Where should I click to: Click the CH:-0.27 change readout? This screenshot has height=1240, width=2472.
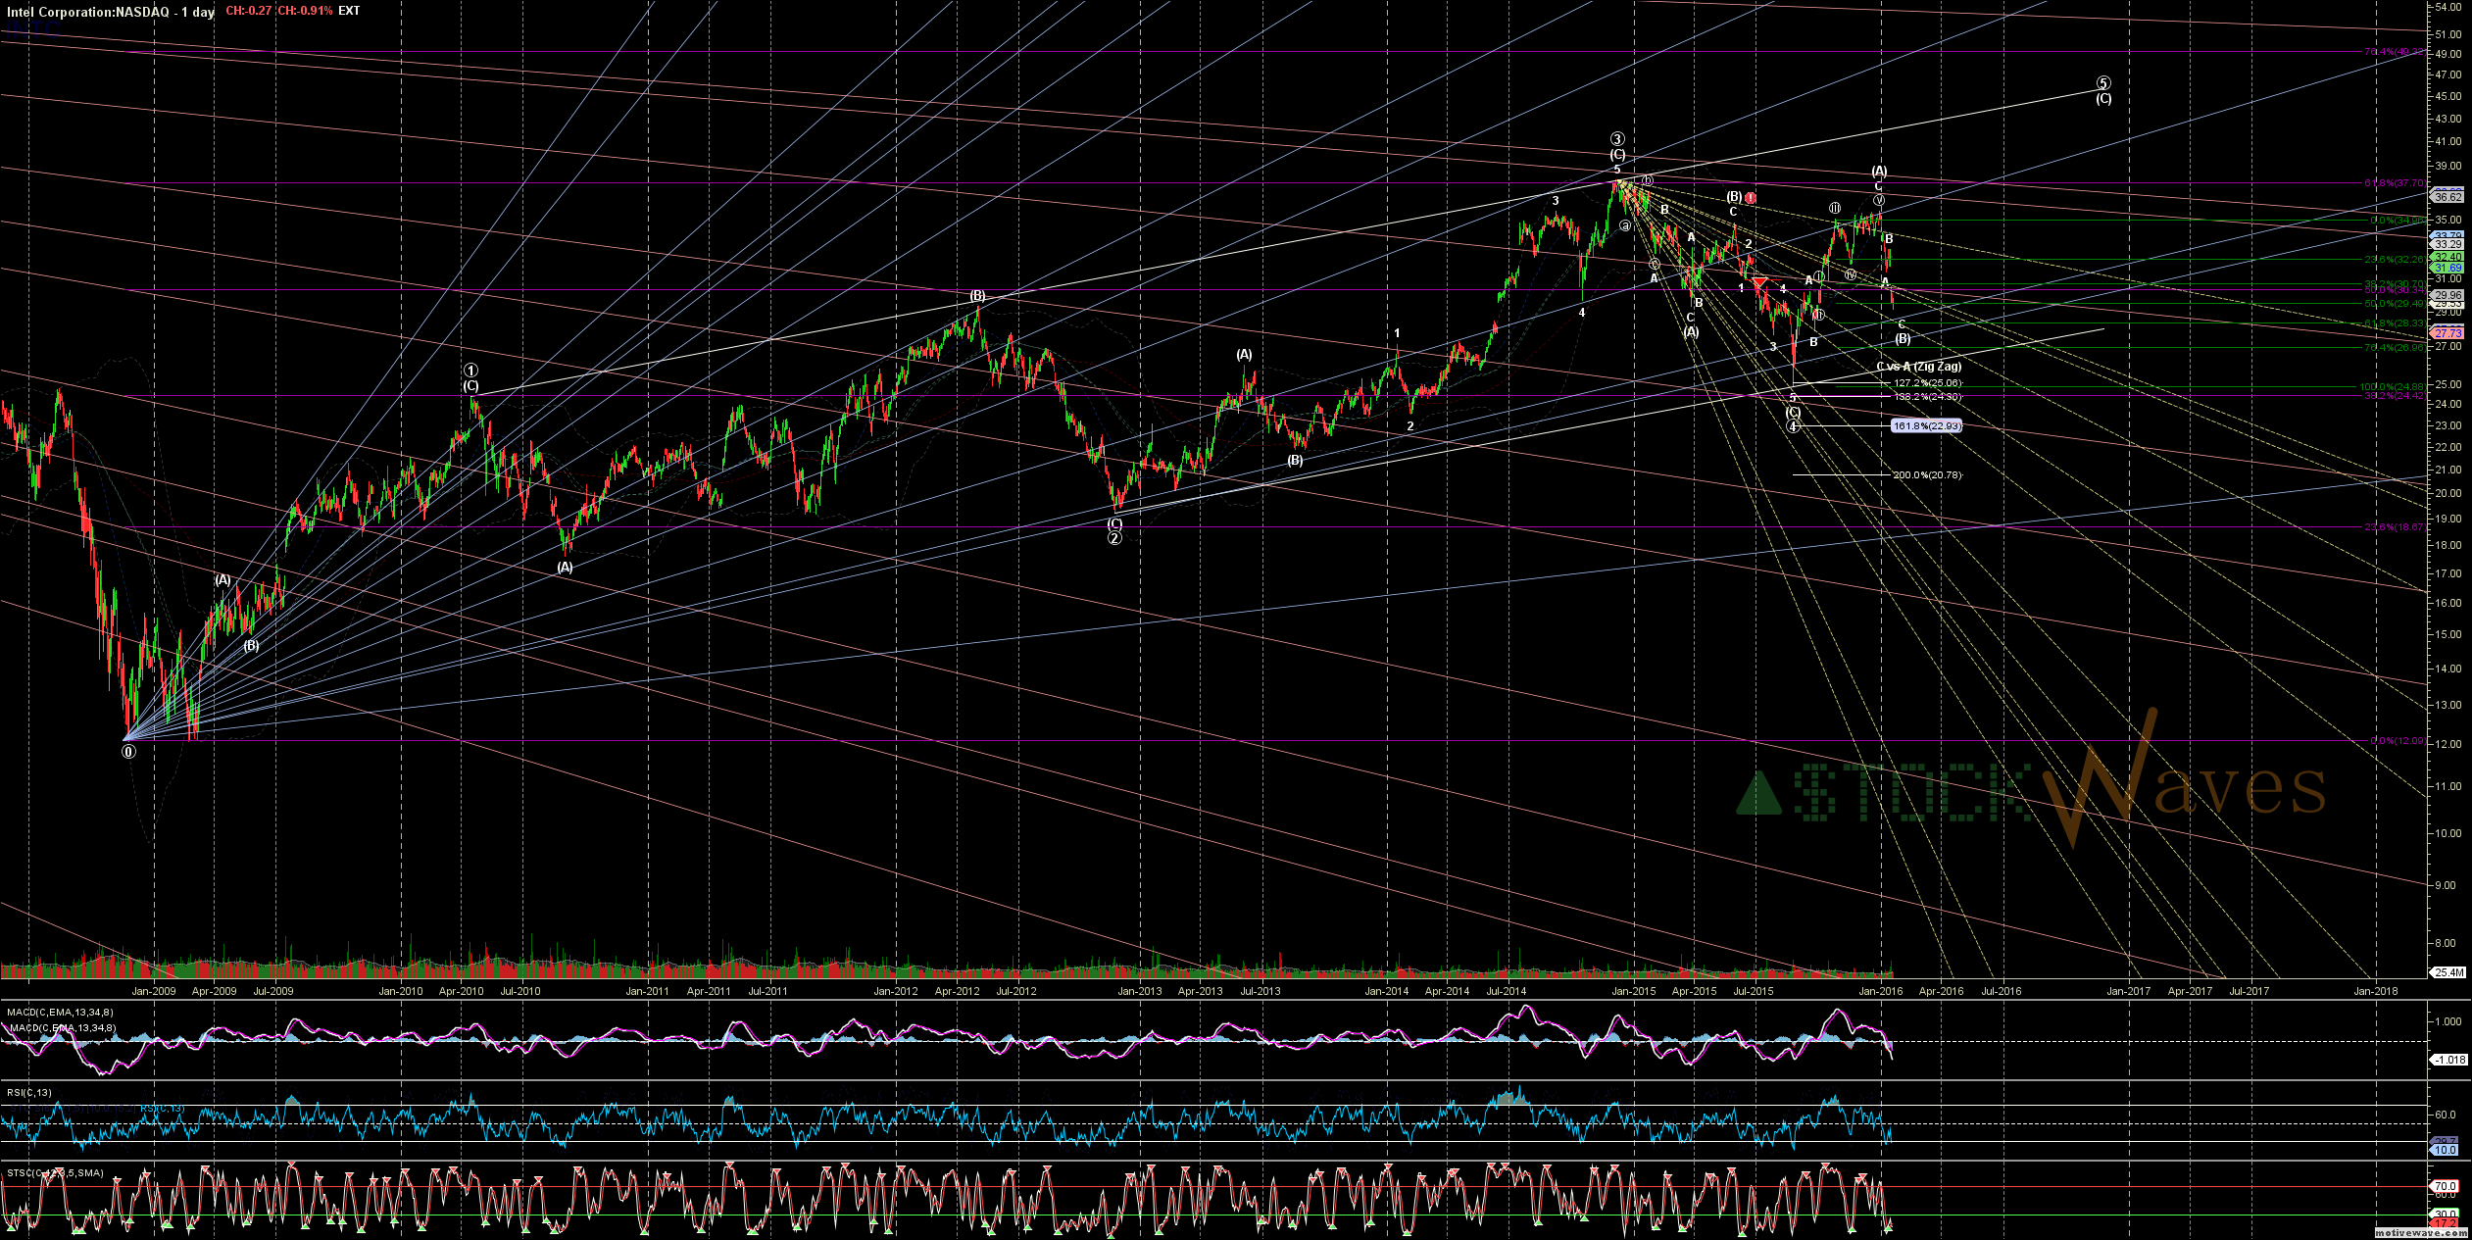[x=249, y=11]
